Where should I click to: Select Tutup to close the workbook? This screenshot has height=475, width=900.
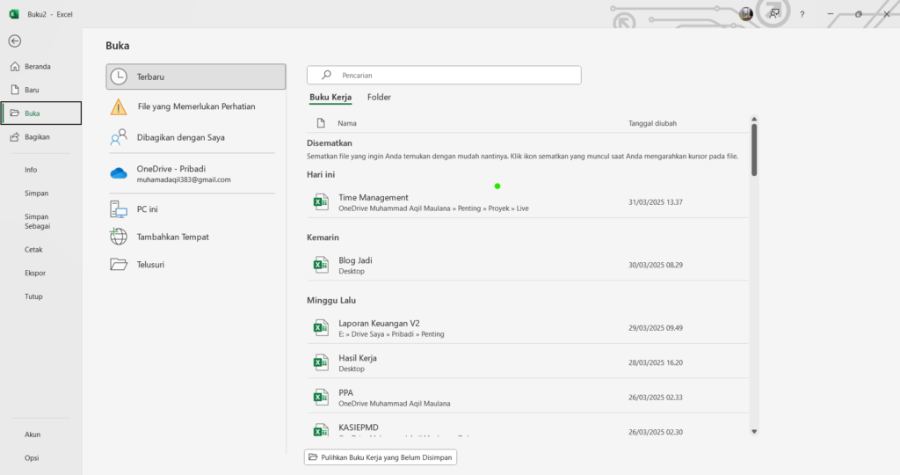pyautogui.click(x=33, y=296)
